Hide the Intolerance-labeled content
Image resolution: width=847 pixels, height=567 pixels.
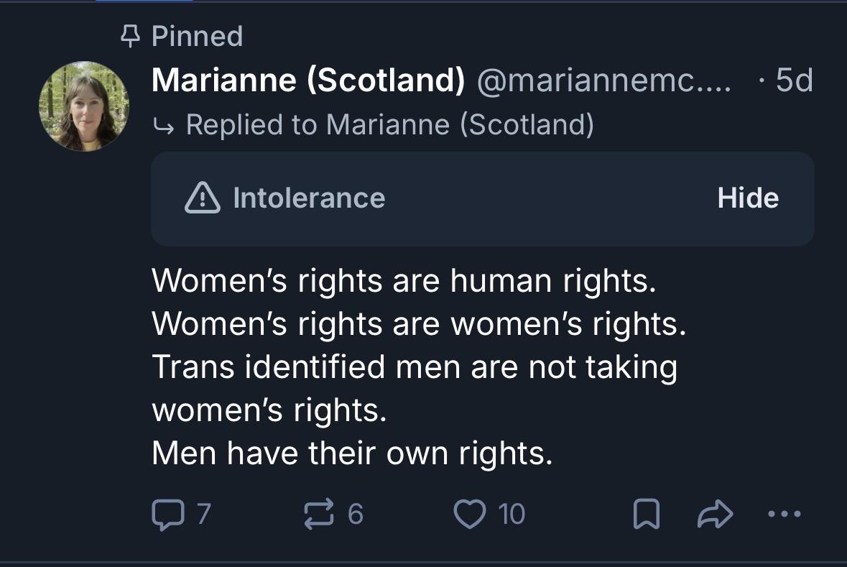pyautogui.click(x=748, y=198)
